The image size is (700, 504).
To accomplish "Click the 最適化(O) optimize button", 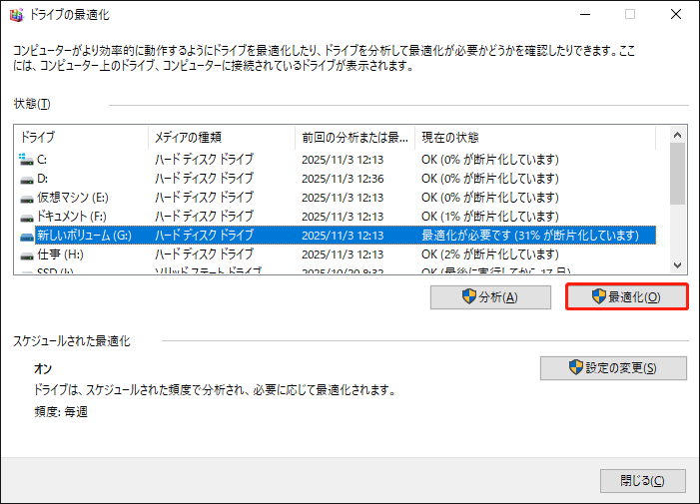I will 627,296.
